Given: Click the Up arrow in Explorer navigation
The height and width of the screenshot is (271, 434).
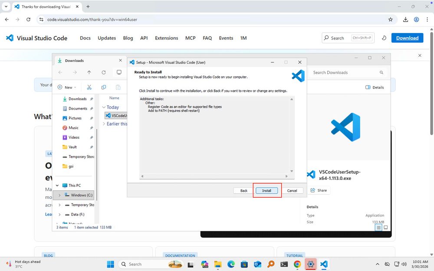Looking at the screenshot, I should [x=89, y=72].
